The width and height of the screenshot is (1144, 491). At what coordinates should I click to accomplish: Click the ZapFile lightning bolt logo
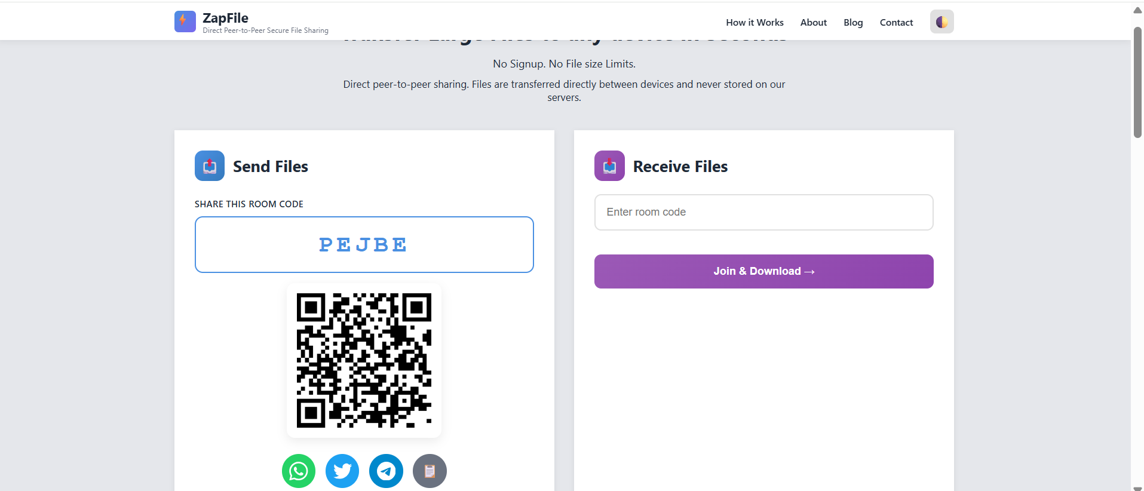click(x=185, y=22)
